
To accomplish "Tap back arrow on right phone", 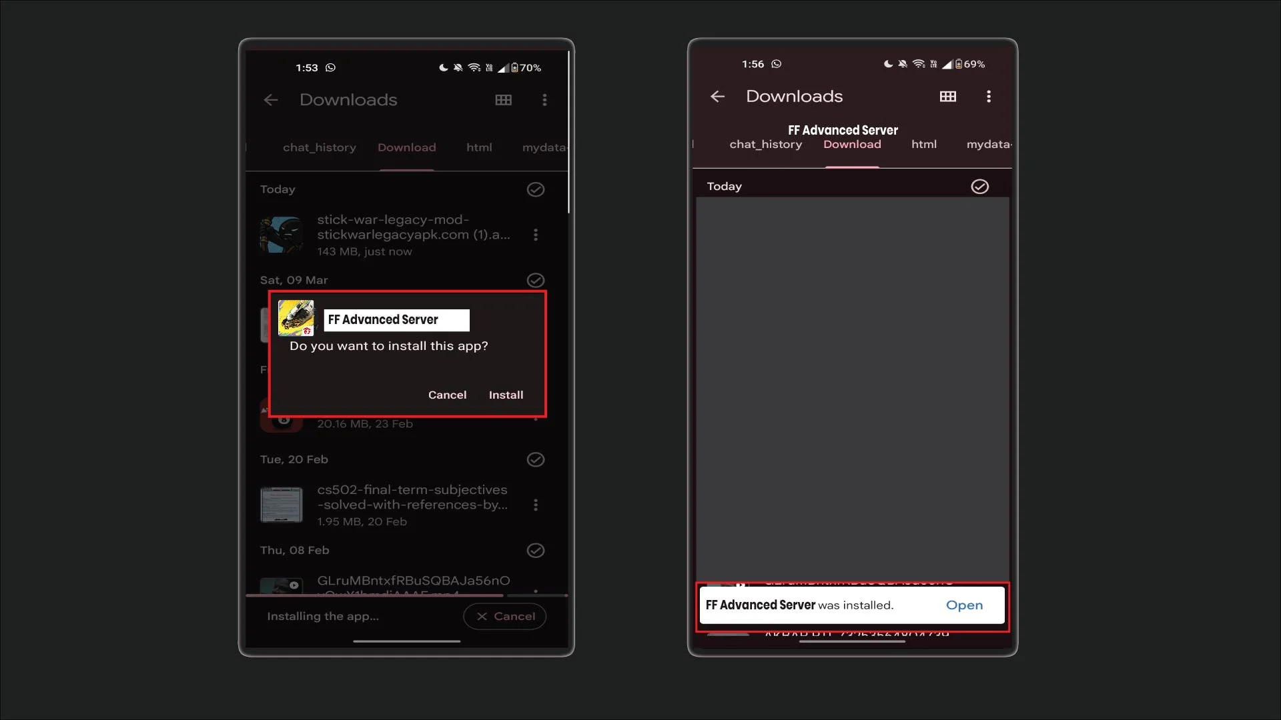I will [x=717, y=97].
